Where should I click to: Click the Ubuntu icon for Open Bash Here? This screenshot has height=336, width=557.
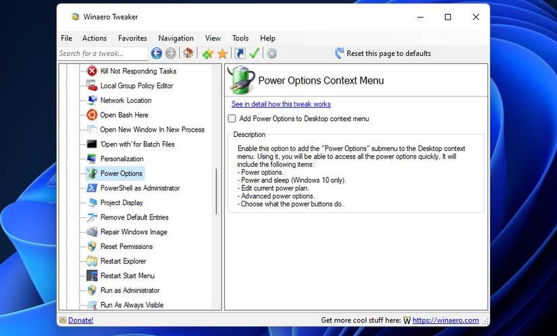tap(92, 115)
